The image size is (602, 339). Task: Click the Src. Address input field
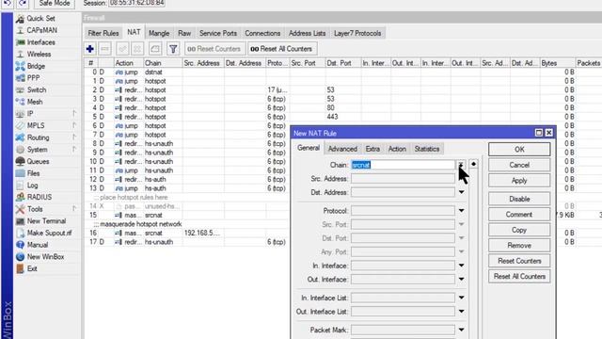coord(403,179)
